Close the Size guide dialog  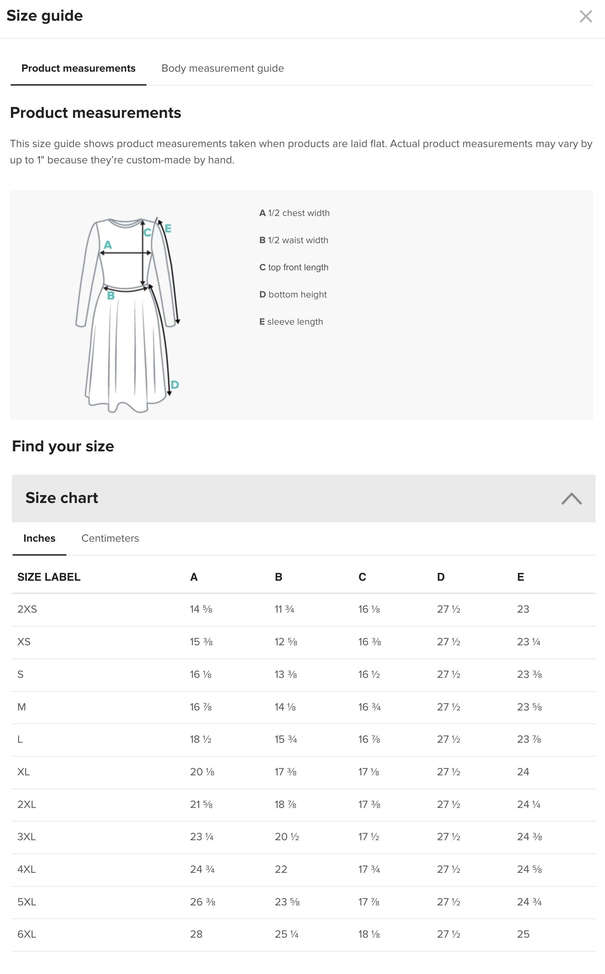pyautogui.click(x=585, y=16)
